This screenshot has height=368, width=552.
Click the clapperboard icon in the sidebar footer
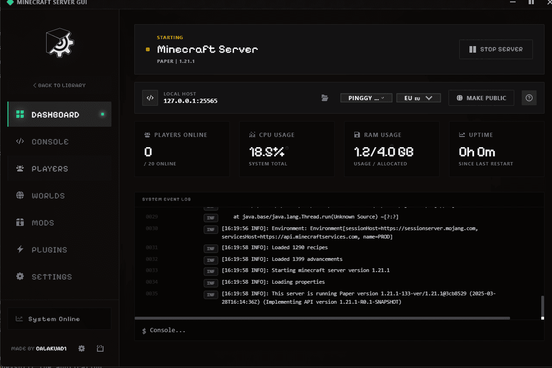pos(100,348)
